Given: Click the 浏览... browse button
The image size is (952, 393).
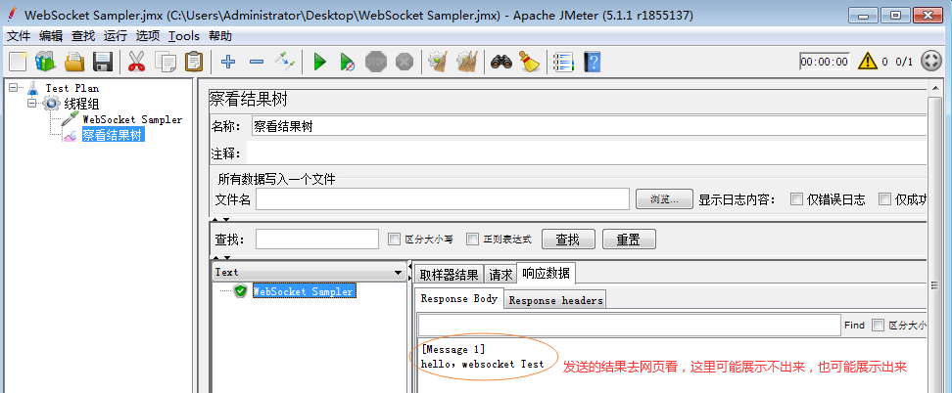Looking at the screenshot, I should tap(664, 198).
